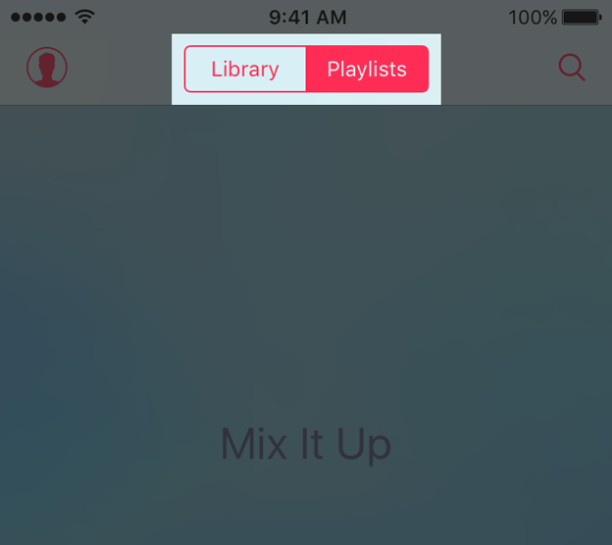
Task: Click the battery icon in status bar
Action: coord(582,18)
